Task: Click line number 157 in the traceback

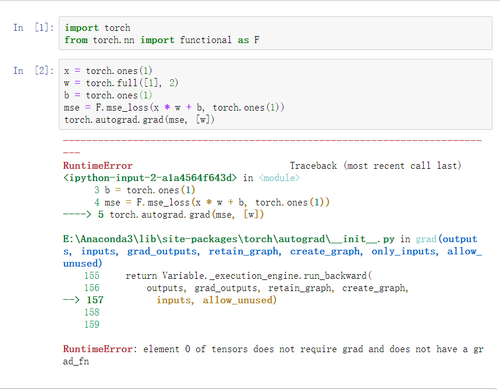Action: (x=97, y=300)
